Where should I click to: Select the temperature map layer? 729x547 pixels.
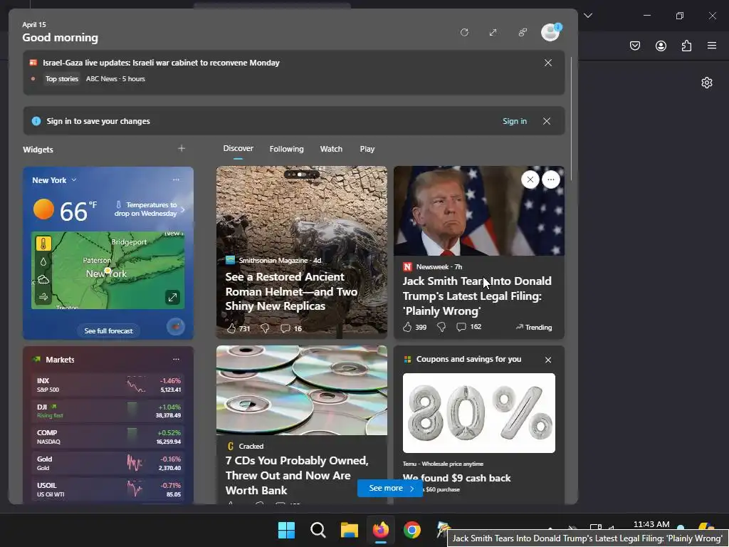pos(43,244)
